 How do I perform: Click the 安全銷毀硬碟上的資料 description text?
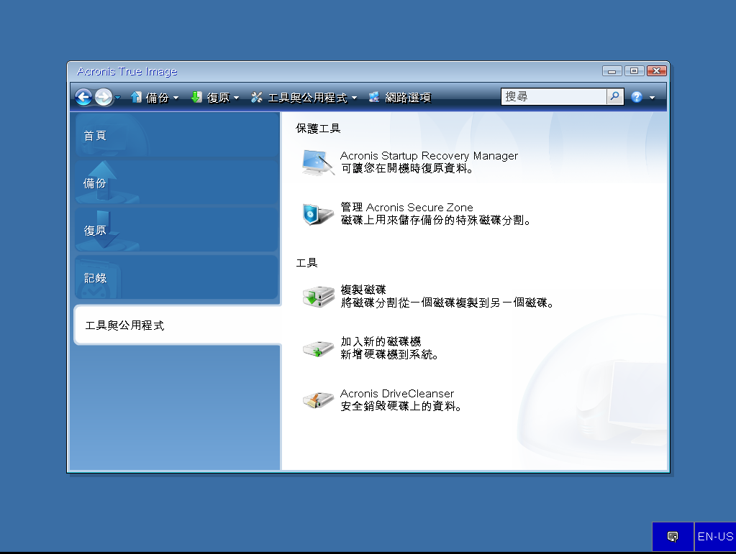(401, 406)
